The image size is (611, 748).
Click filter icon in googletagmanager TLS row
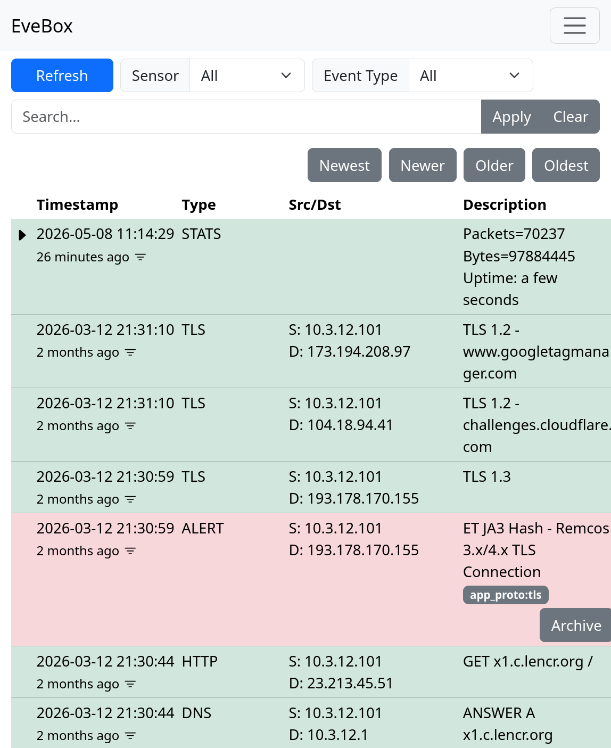click(130, 352)
